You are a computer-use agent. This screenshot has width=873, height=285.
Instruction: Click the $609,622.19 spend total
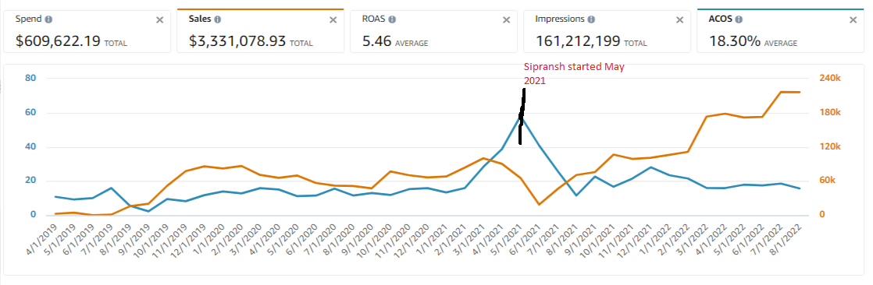click(57, 40)
